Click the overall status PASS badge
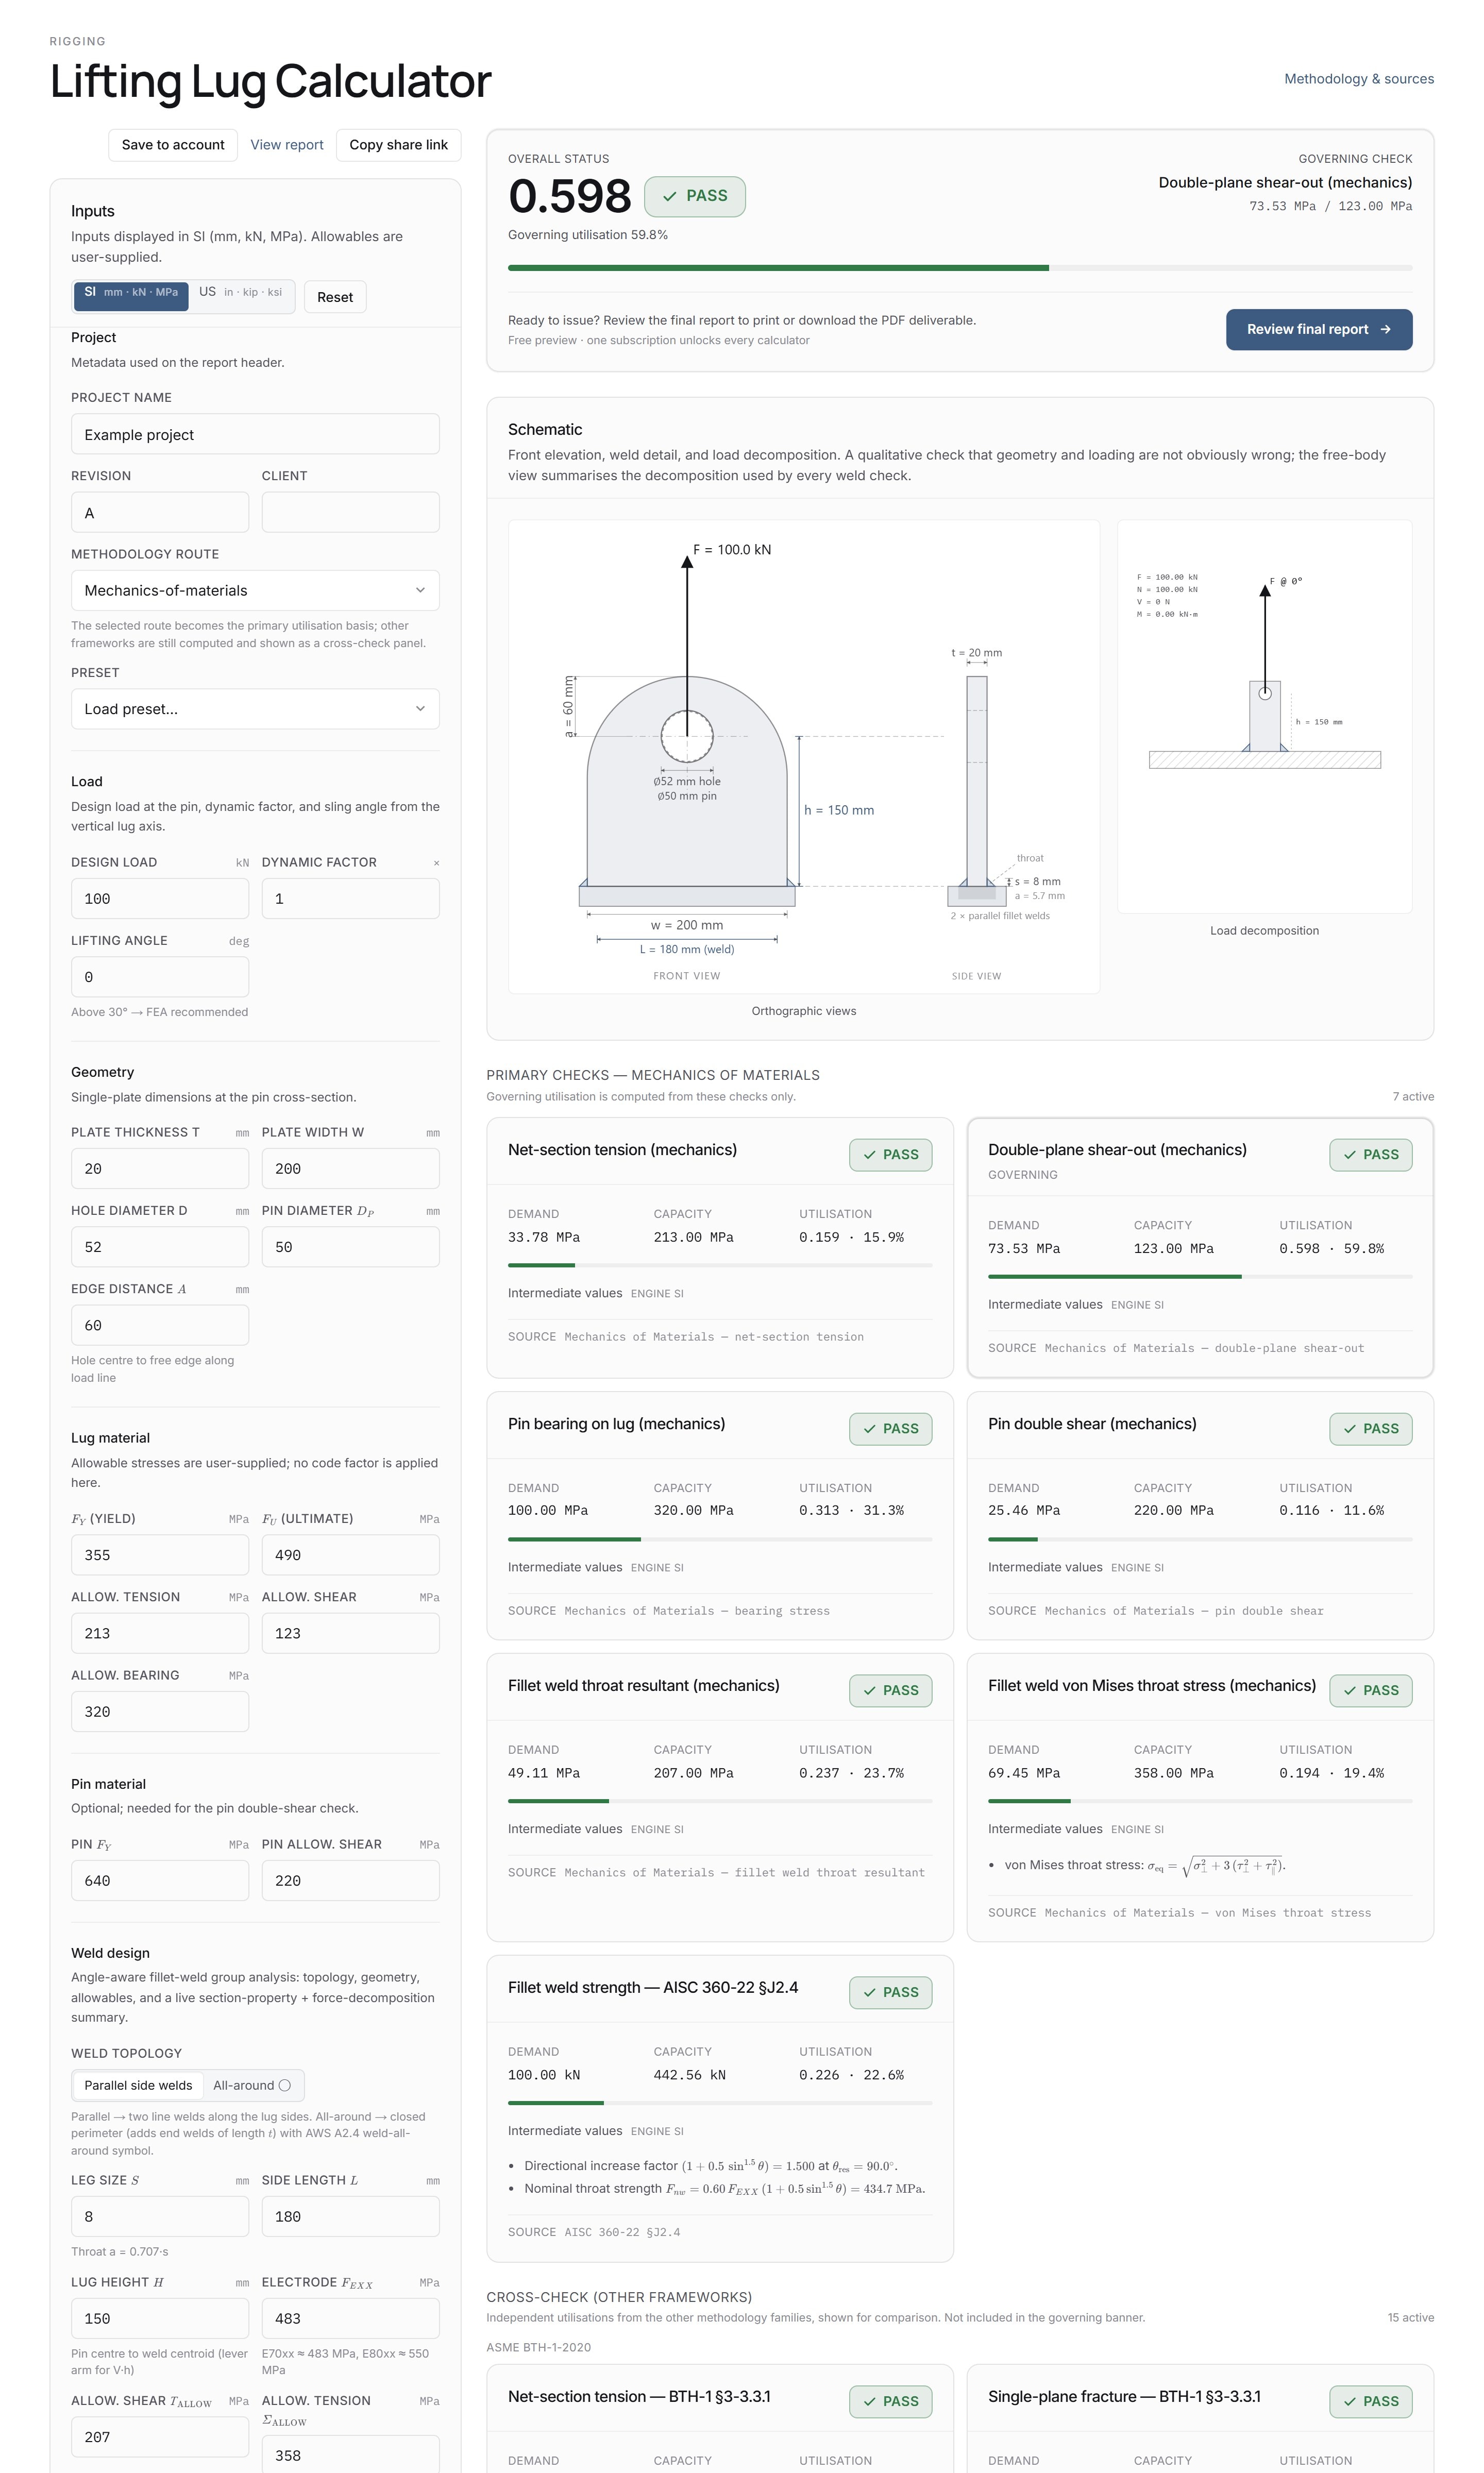This screenshot has width=1484, height=2473. click(695, 196)
